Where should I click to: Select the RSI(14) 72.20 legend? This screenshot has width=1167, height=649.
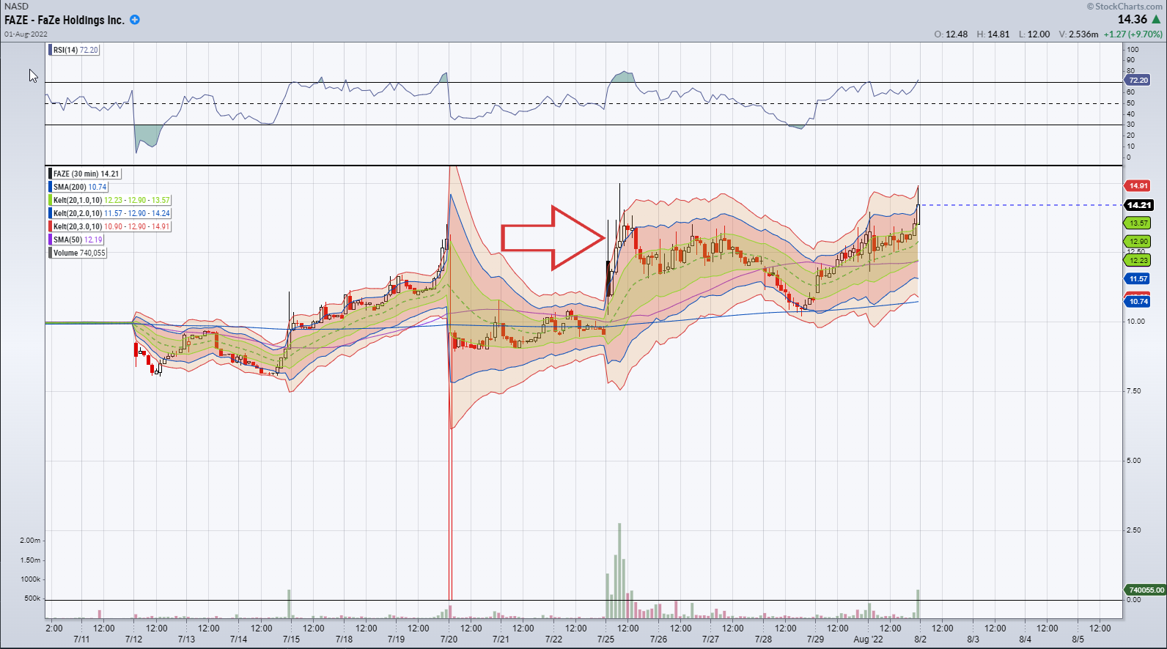click(75, 50)
